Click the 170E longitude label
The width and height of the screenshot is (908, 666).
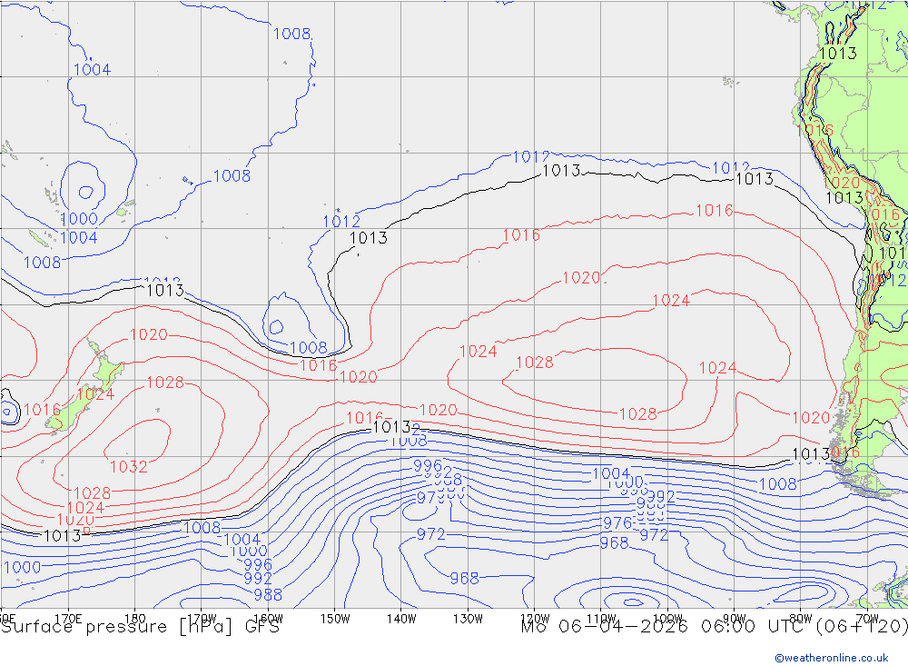coord(68,619)
